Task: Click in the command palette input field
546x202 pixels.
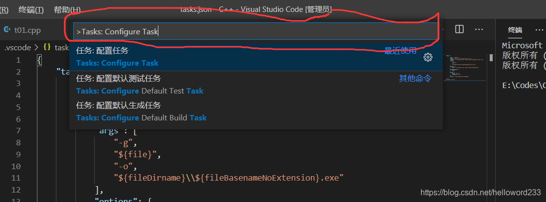Action: [x=256, y=32]
